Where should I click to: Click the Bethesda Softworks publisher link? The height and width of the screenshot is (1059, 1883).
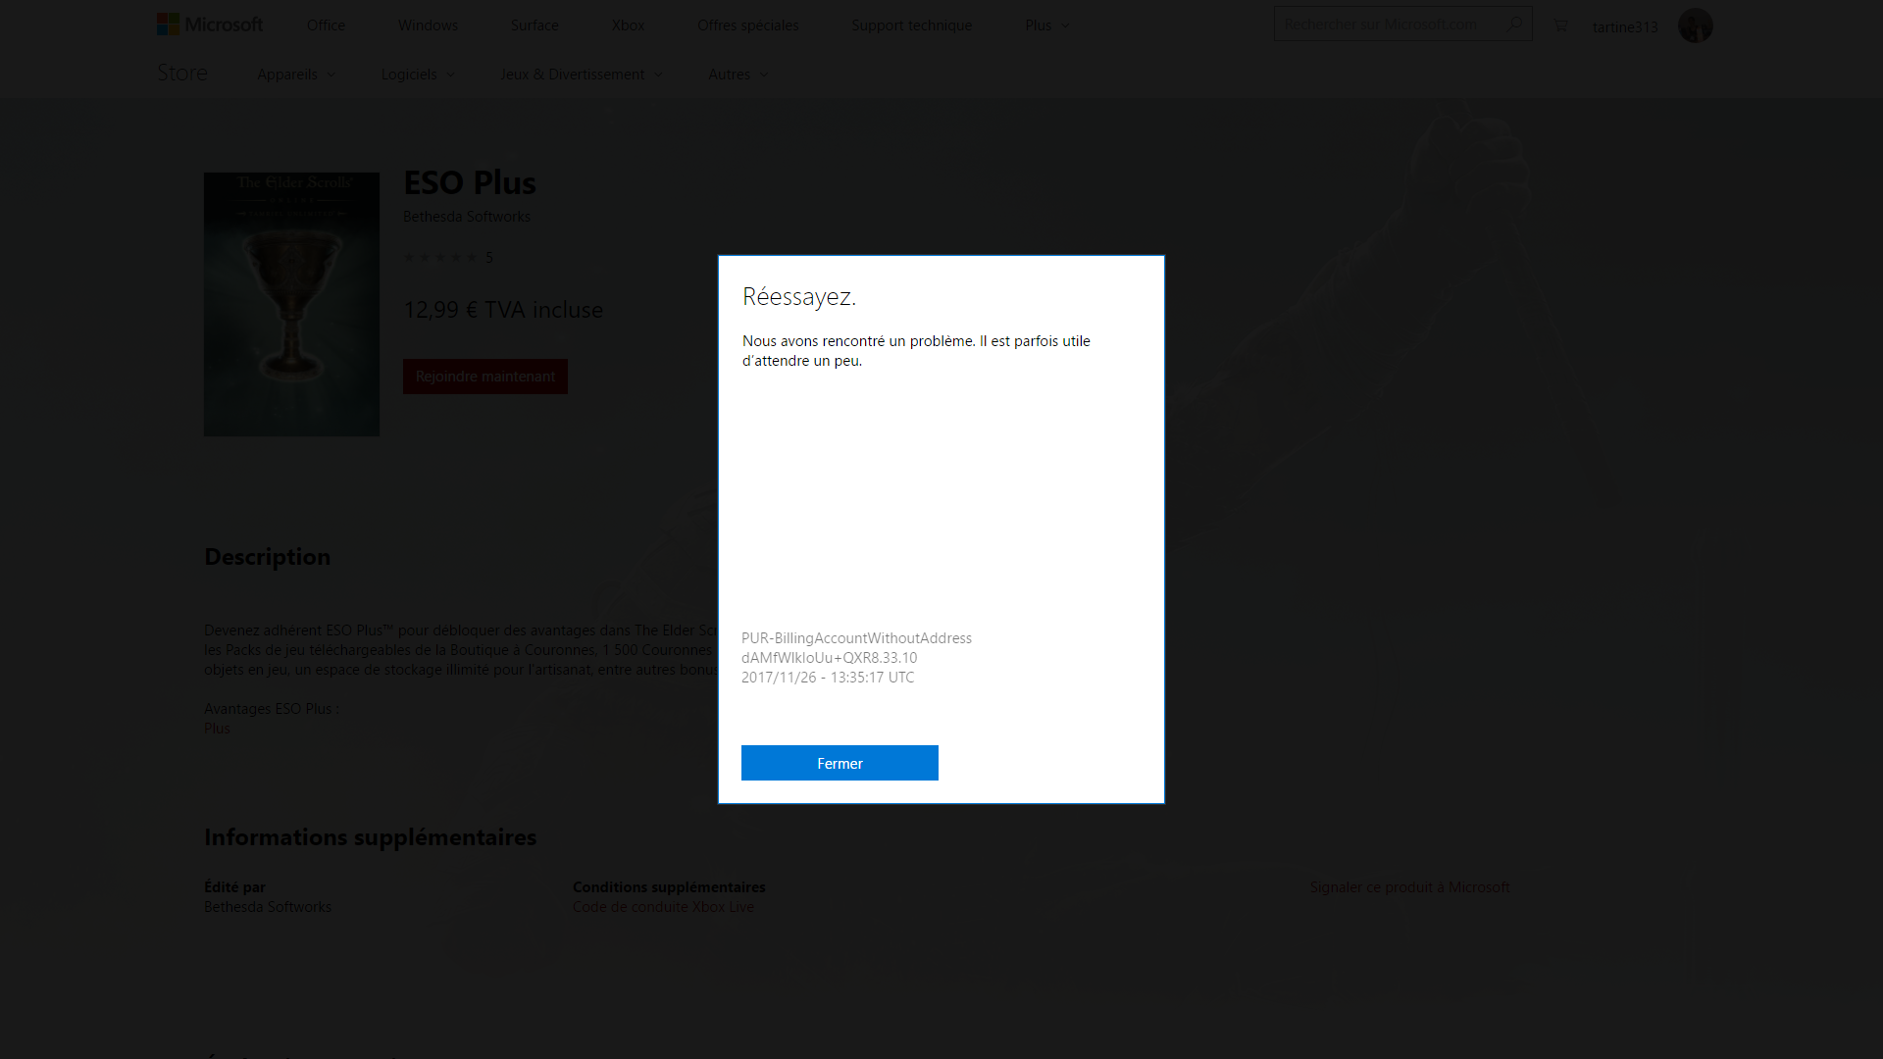coord(466,216)
